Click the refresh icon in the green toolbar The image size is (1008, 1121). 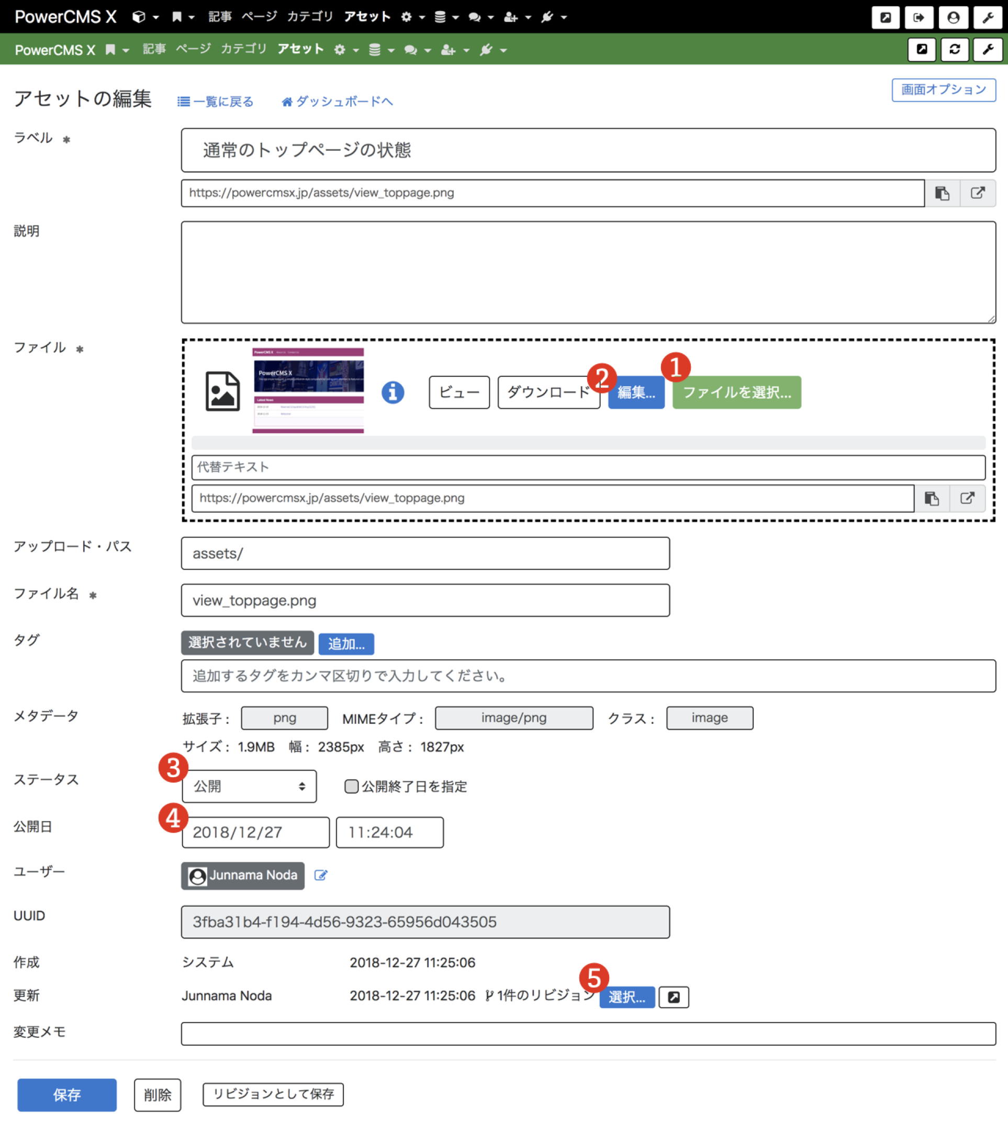coord(954,49)
